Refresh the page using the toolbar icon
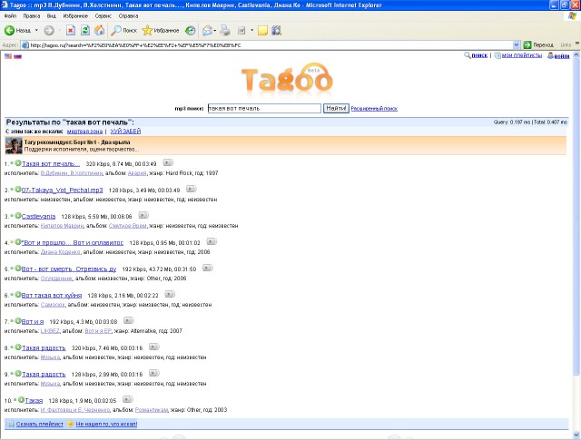The width and height of the screenshot is (581, 440). (84, 30)
